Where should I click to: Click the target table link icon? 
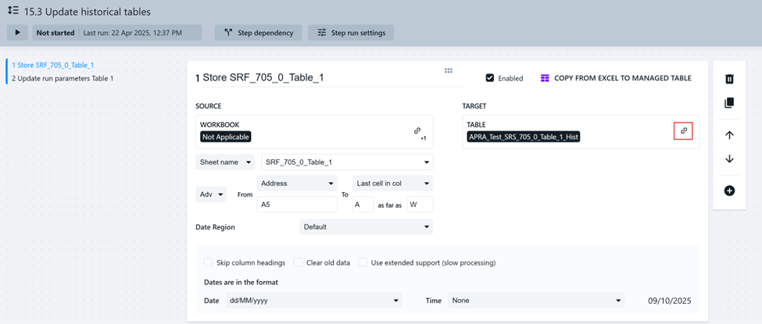[x=683, y=131]
